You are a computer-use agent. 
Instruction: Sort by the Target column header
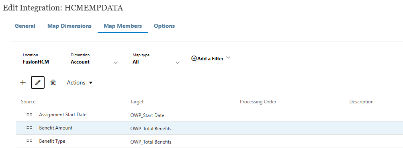(137, 102)
